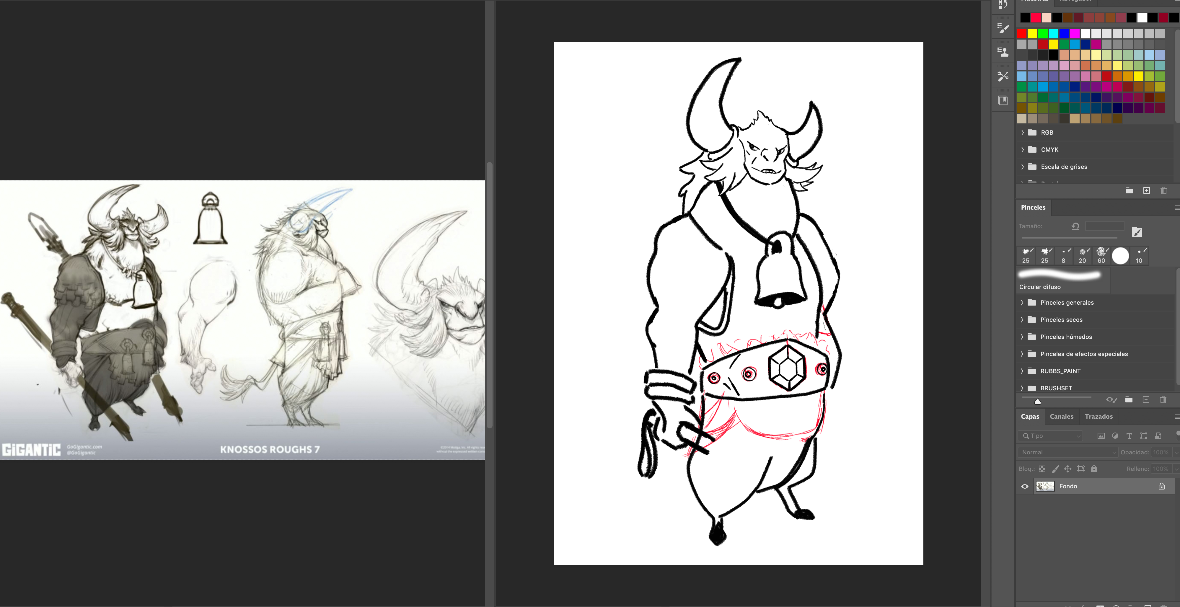Open the stacked pages with bookmark panel icon

(x=1003, y=100)
